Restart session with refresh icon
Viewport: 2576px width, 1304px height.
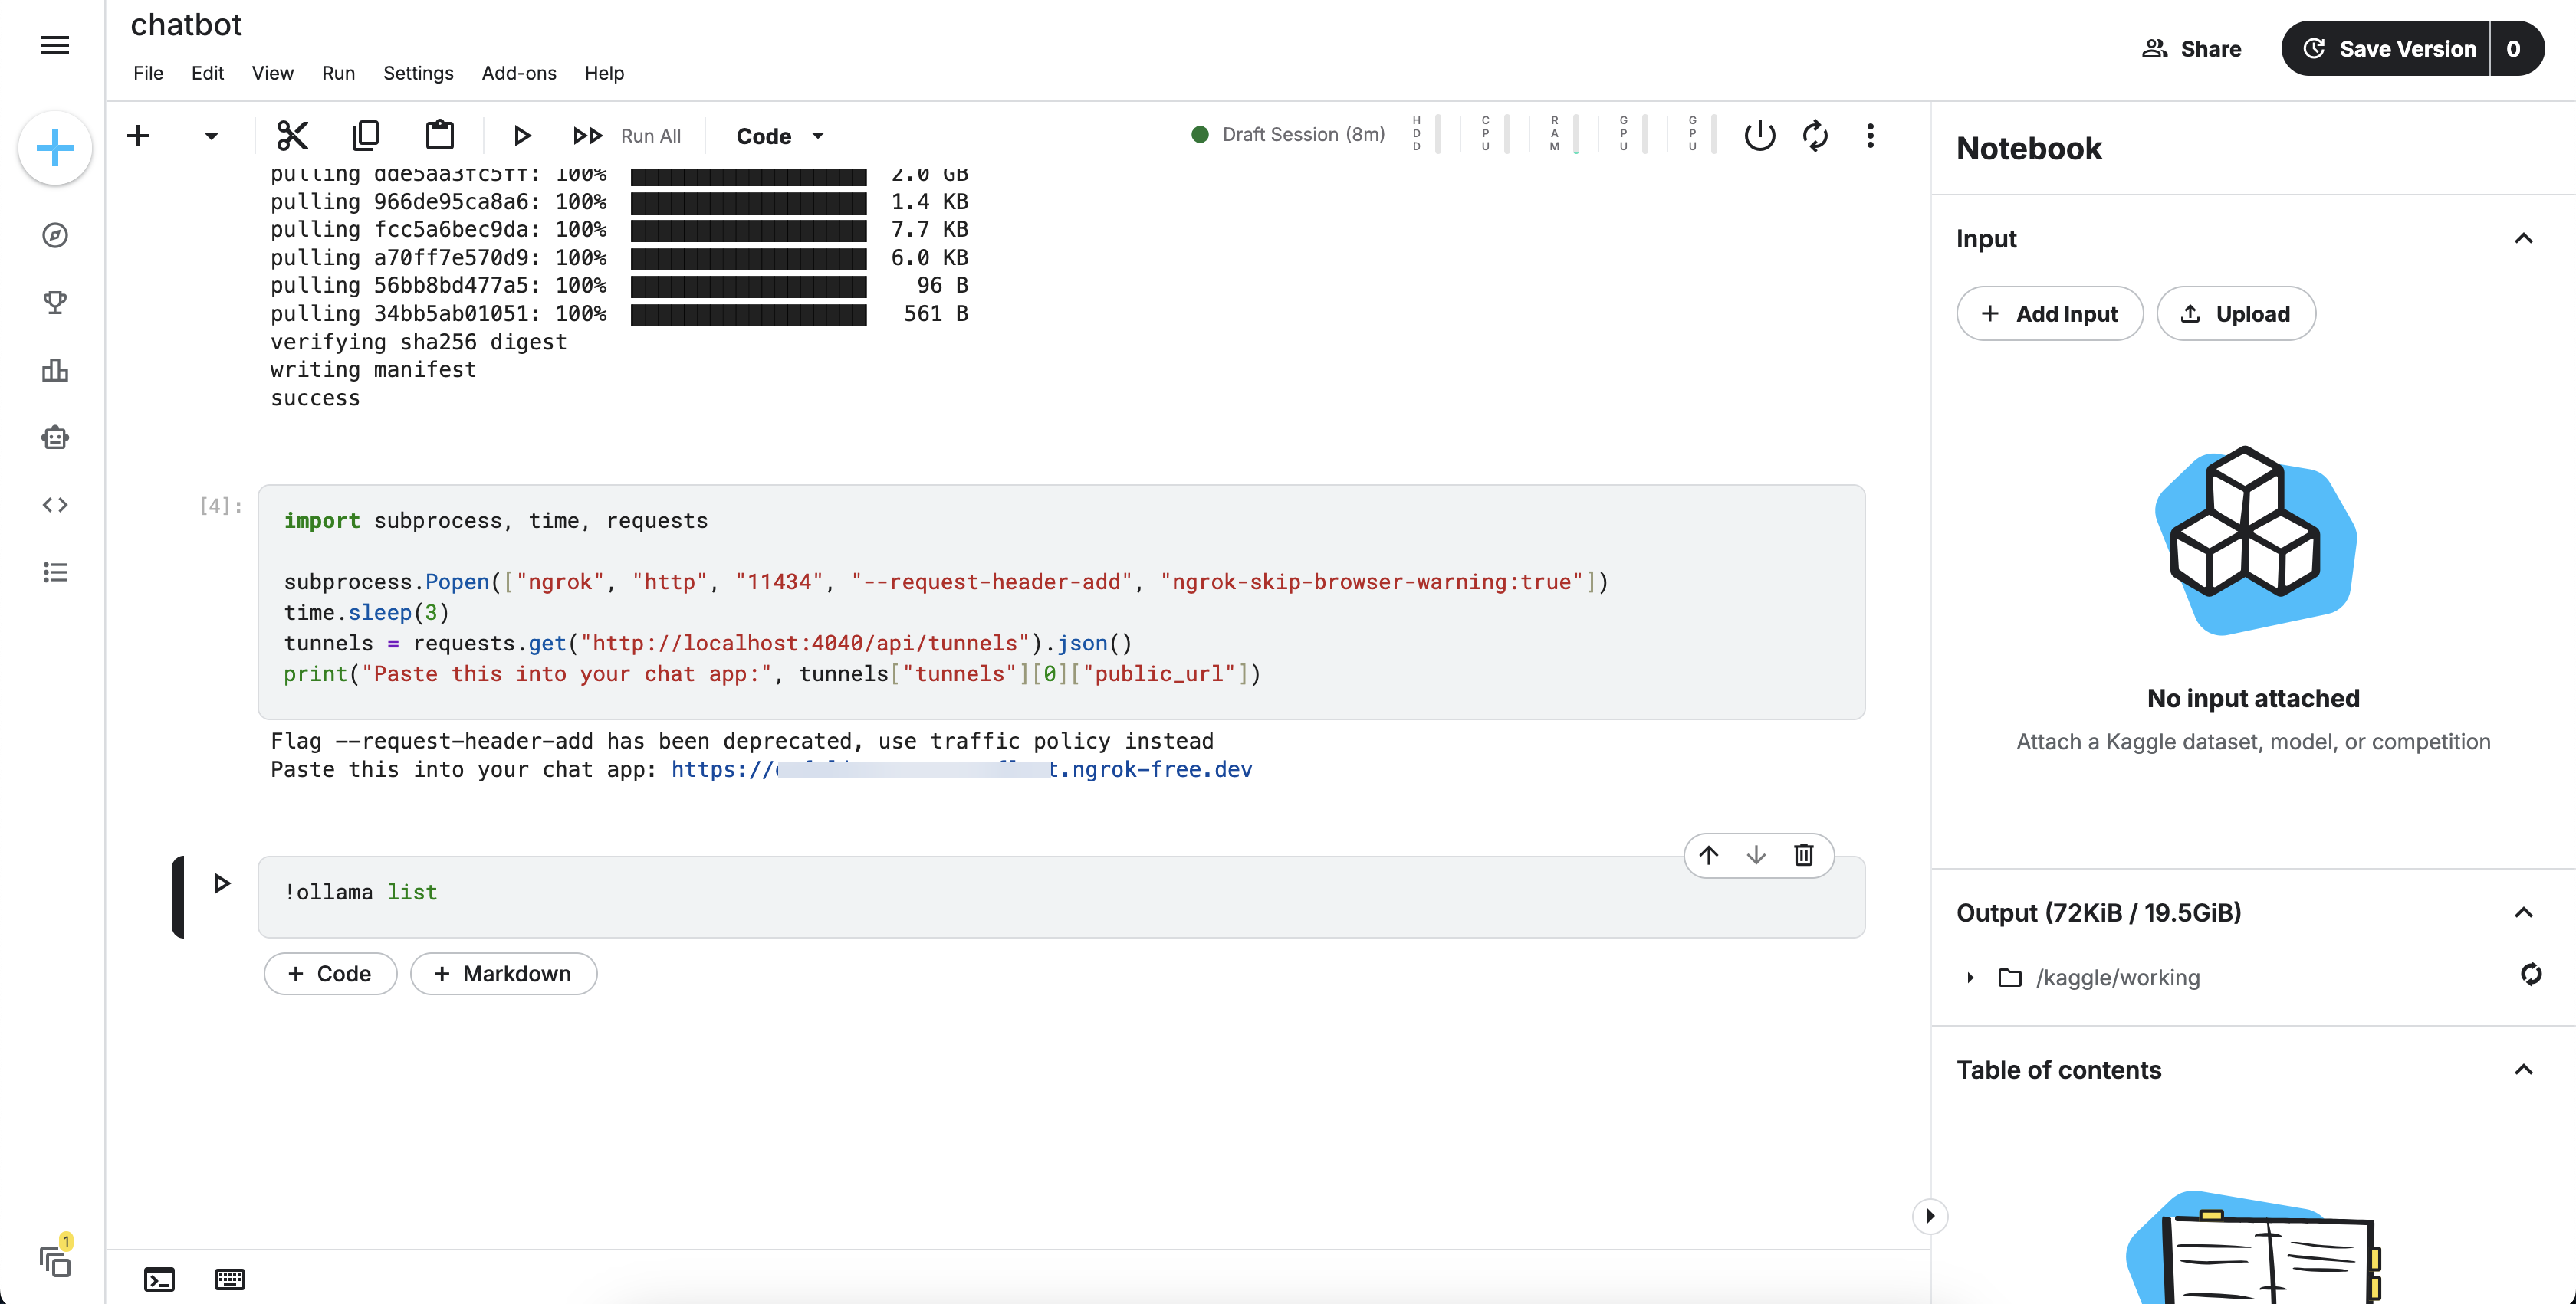1815,136
